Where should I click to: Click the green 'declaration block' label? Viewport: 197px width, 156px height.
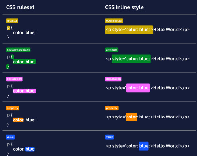pos(18,50)
